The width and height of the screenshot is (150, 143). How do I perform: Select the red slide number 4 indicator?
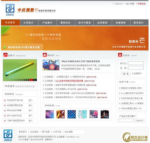(31, 80)
